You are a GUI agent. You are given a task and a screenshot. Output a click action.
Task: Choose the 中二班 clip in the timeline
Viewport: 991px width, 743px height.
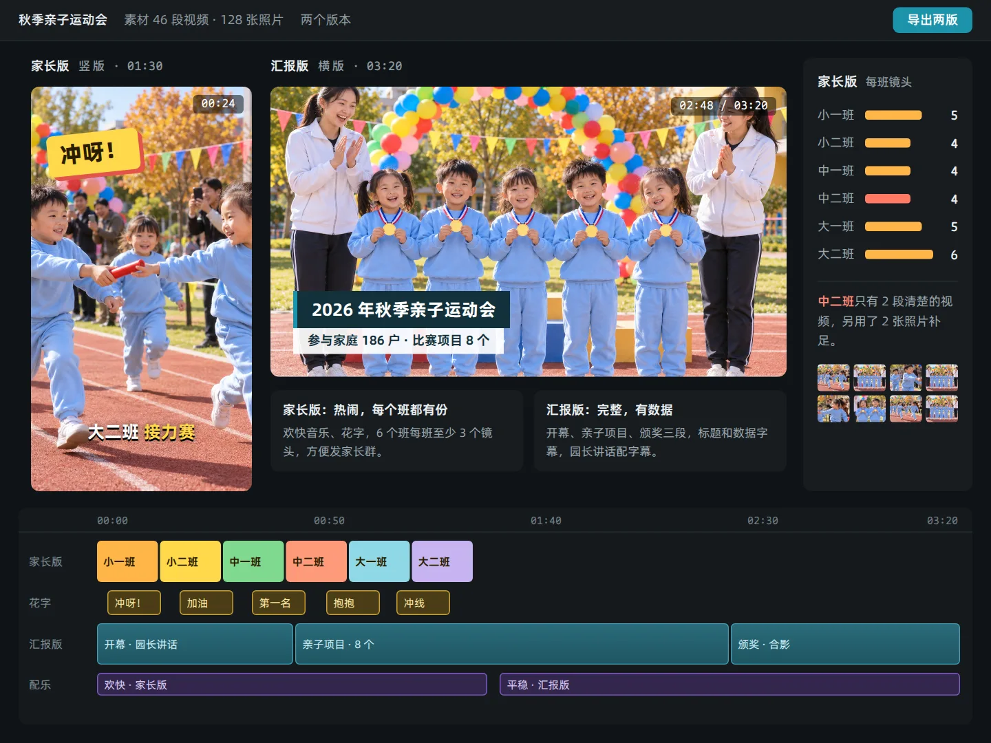(317, 561)
